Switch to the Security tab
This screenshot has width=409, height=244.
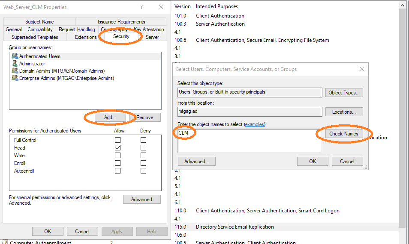[121, 37]
